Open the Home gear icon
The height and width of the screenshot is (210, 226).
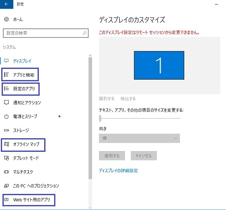[6, 19]
